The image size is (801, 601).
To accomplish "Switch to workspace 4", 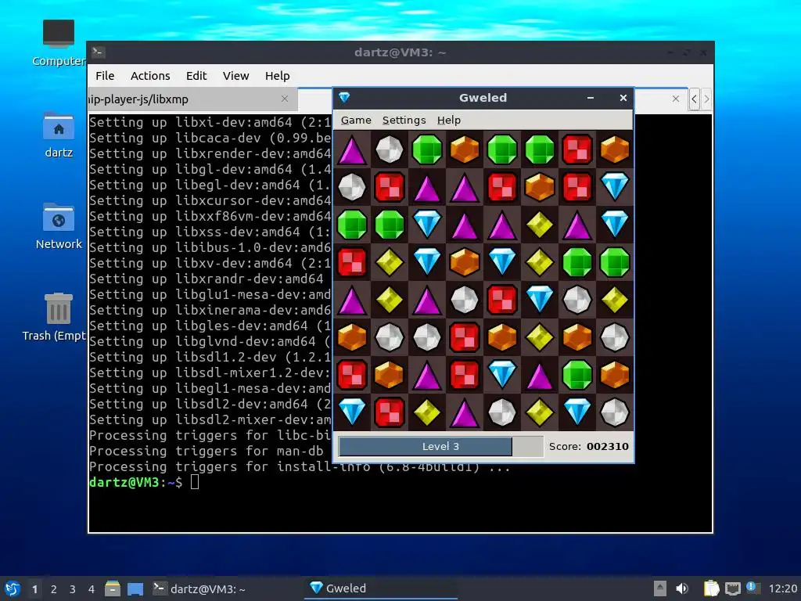I will 92,589.
